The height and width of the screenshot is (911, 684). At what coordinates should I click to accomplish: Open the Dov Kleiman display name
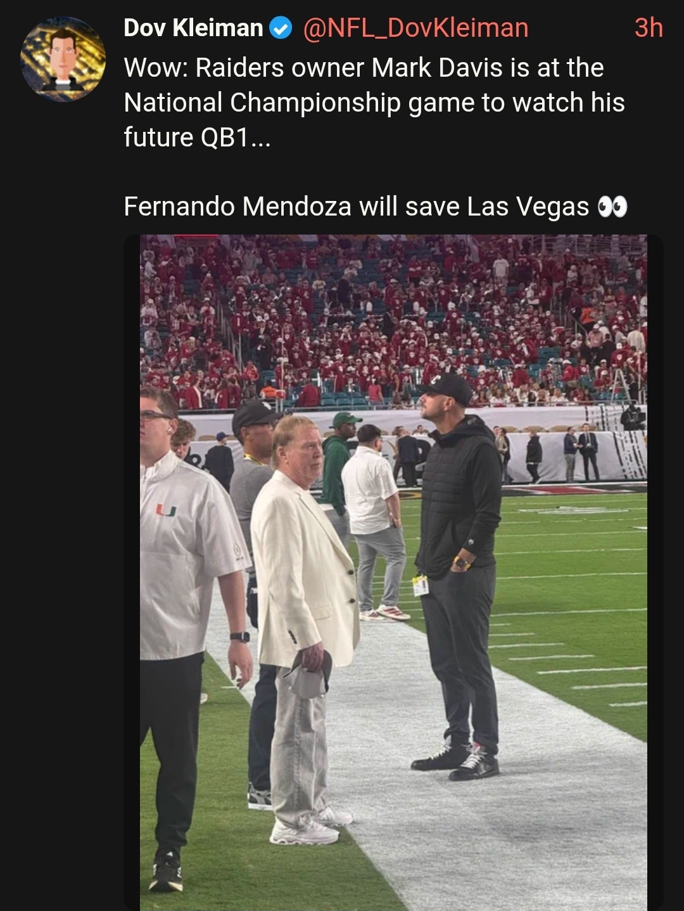pos(193,28)
